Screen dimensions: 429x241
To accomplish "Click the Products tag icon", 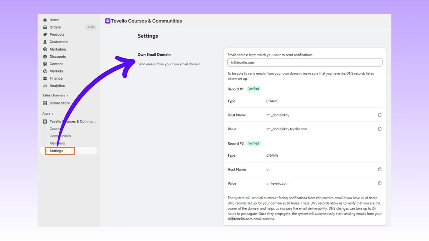I will tap(45, 35).
